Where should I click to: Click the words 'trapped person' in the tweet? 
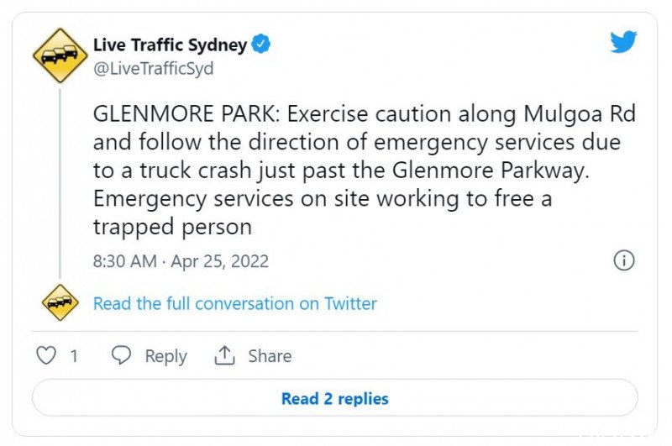point(172,227)
